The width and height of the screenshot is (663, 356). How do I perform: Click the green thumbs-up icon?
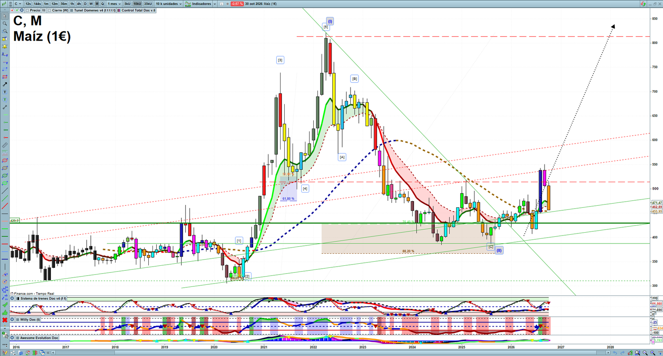(5, 313)
